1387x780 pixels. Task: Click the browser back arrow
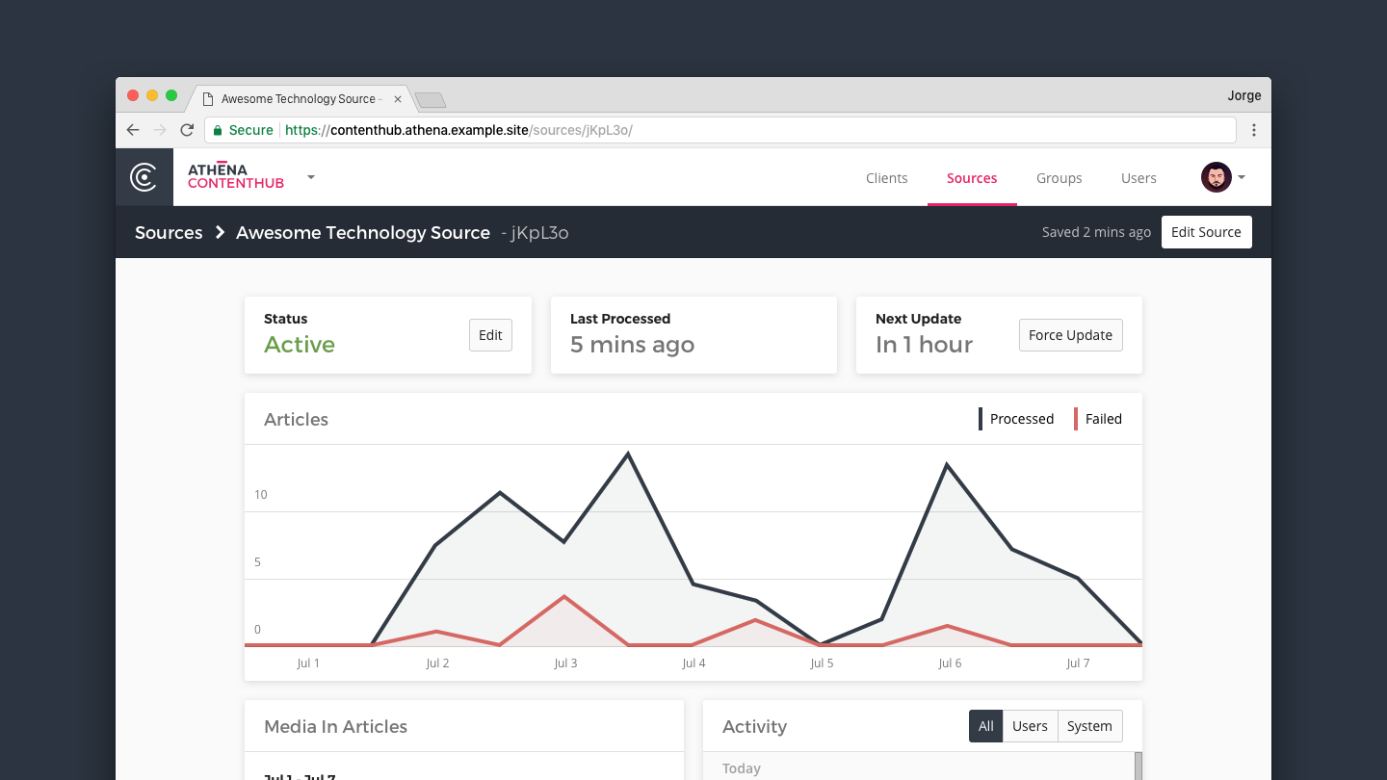(133, 130)
